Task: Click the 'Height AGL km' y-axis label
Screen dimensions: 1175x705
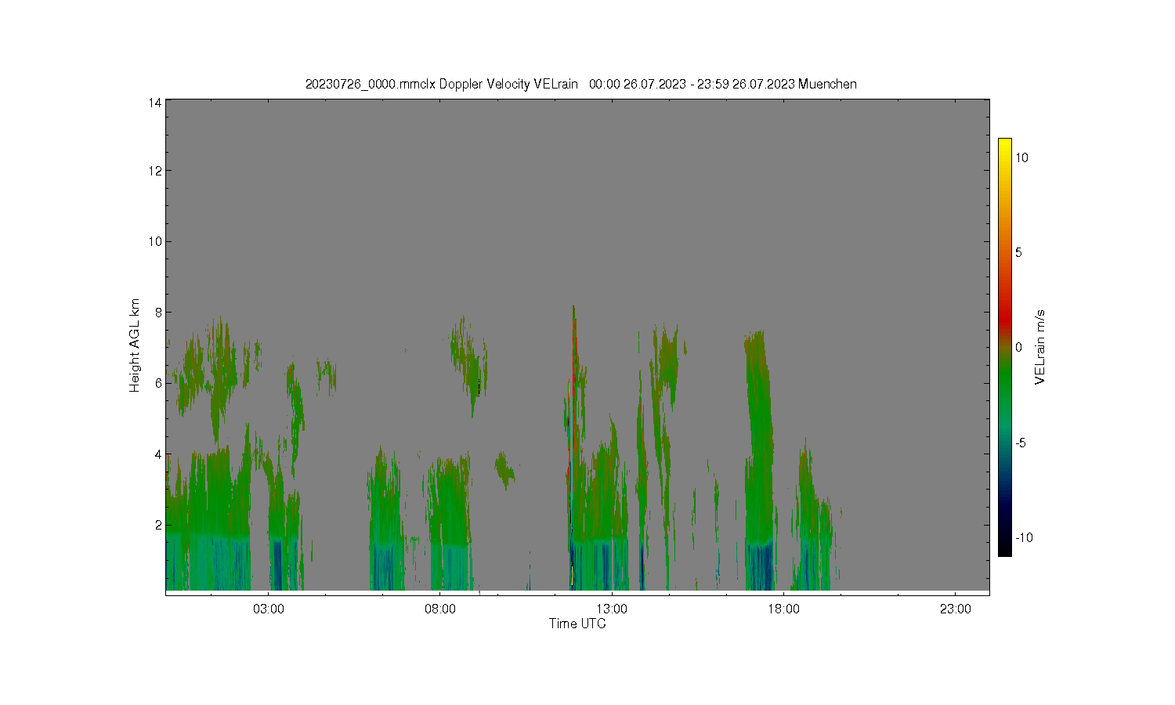Action: point(135,345)
